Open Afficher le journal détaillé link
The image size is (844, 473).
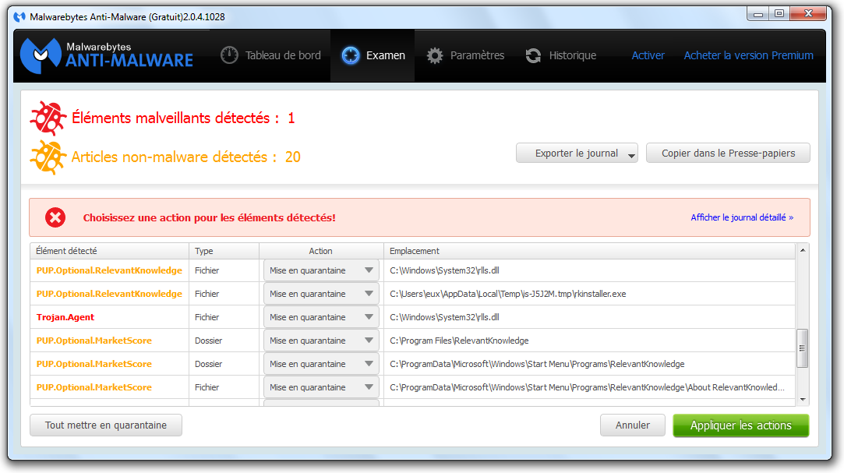[x=742, y=217]
